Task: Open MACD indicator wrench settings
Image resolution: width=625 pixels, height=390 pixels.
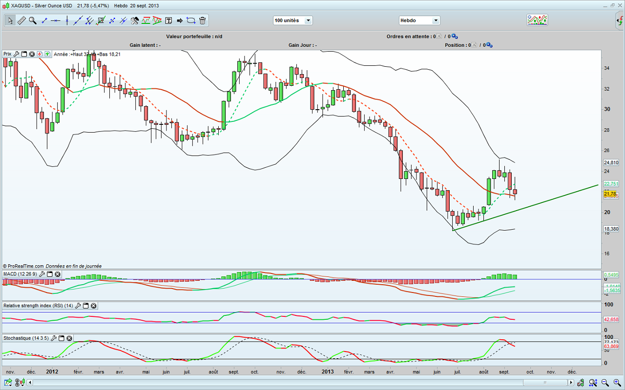Action: coord(42,274)
